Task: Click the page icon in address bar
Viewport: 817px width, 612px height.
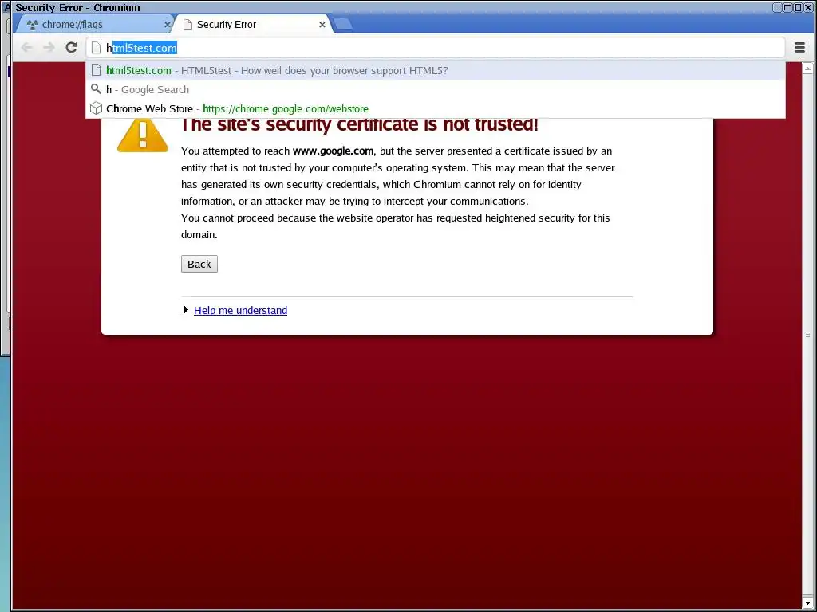Action: pyautogui.click(x=96, y=47)
